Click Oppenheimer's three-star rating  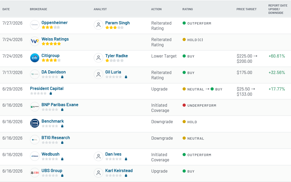(x=51, y=27)
